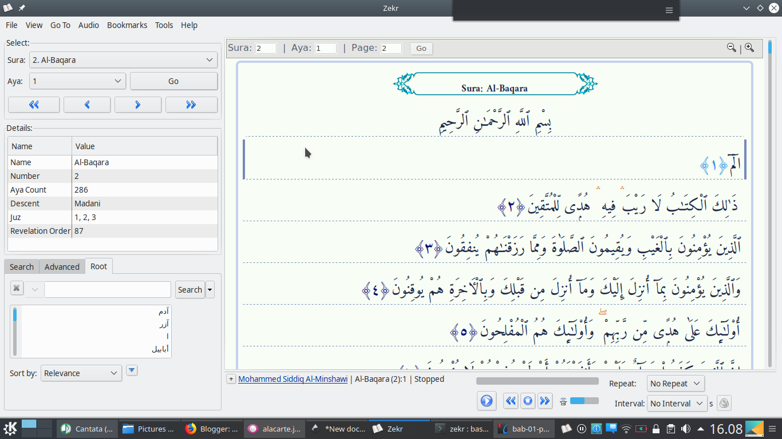The image size is (782, 439).
Task: Jump to the last sura with double-right arrow
Action: click(191, 105)
